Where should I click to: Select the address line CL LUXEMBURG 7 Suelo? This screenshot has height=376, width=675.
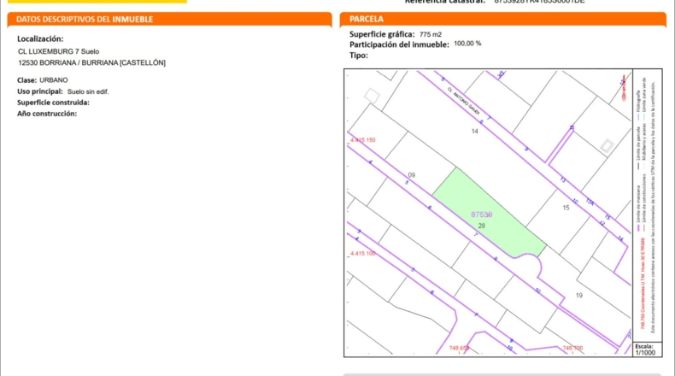point(59,51)
